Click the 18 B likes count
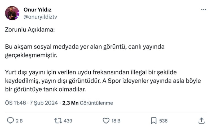Image resolution: width=212 pixels, height=128 pixels. pyautogui.click(x=116, y=121)
